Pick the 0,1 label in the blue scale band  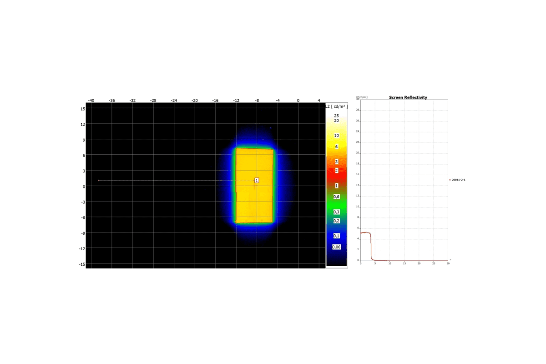(x=336, y=236)
